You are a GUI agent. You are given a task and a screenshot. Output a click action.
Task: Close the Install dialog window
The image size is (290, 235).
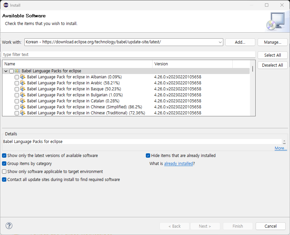[x=282, y=5]
